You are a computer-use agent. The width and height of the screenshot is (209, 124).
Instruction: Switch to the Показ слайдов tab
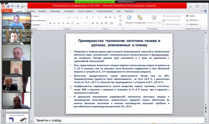[85, 11]
